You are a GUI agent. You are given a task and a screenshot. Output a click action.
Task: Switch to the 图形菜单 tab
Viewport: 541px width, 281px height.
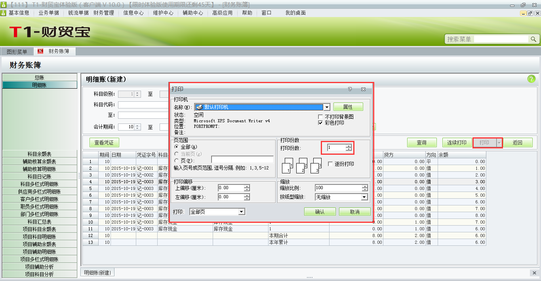click(x=17, y=52)
